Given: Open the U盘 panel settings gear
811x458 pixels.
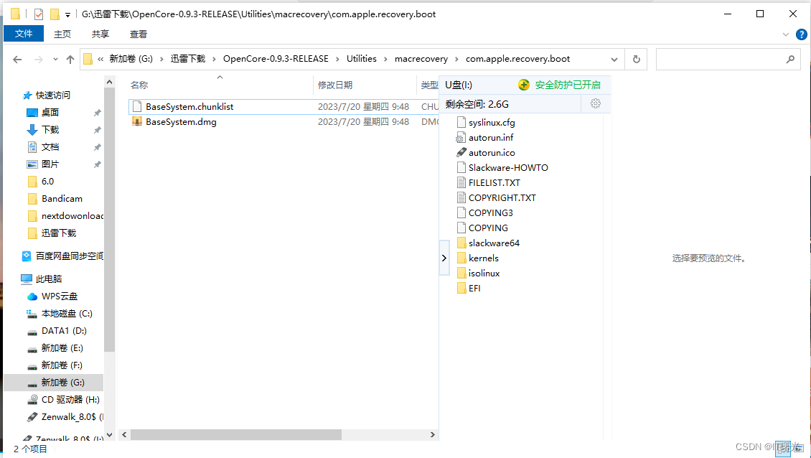Looking at the screenshot, I should point(595,103).
